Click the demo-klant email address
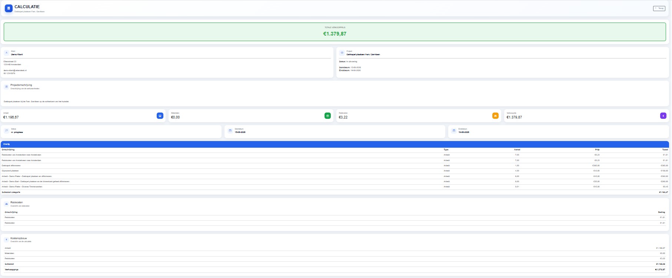 pos(15,70)
